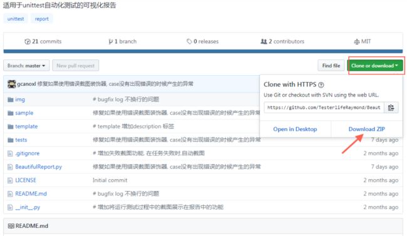Open the sample folder
The image size is (407, 236).
tap(24, 113)
